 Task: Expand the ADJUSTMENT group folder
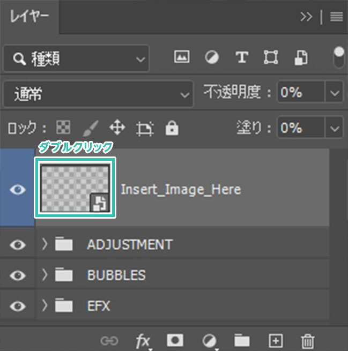[x=46, y=245]
